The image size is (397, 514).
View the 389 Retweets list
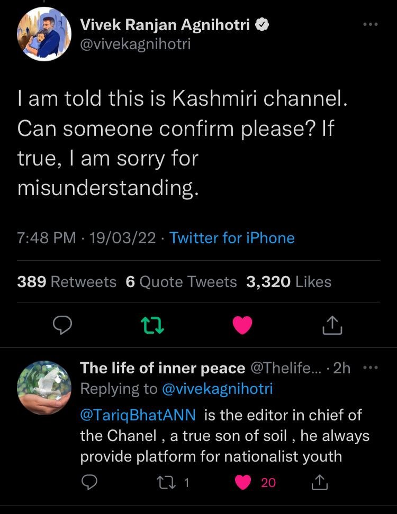click(x=67, y=282)
